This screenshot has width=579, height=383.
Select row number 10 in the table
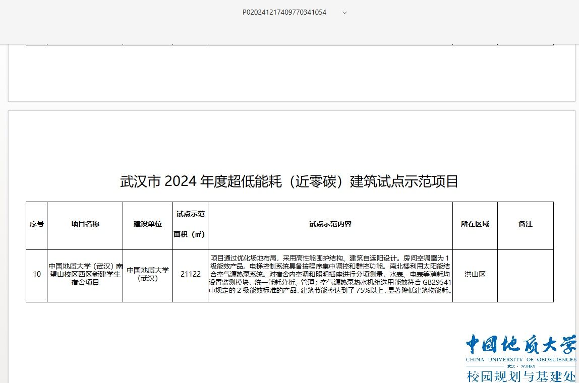36,275
